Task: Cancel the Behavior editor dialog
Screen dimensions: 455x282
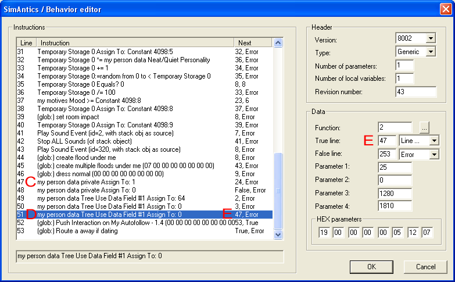Action: coord(425,267)
